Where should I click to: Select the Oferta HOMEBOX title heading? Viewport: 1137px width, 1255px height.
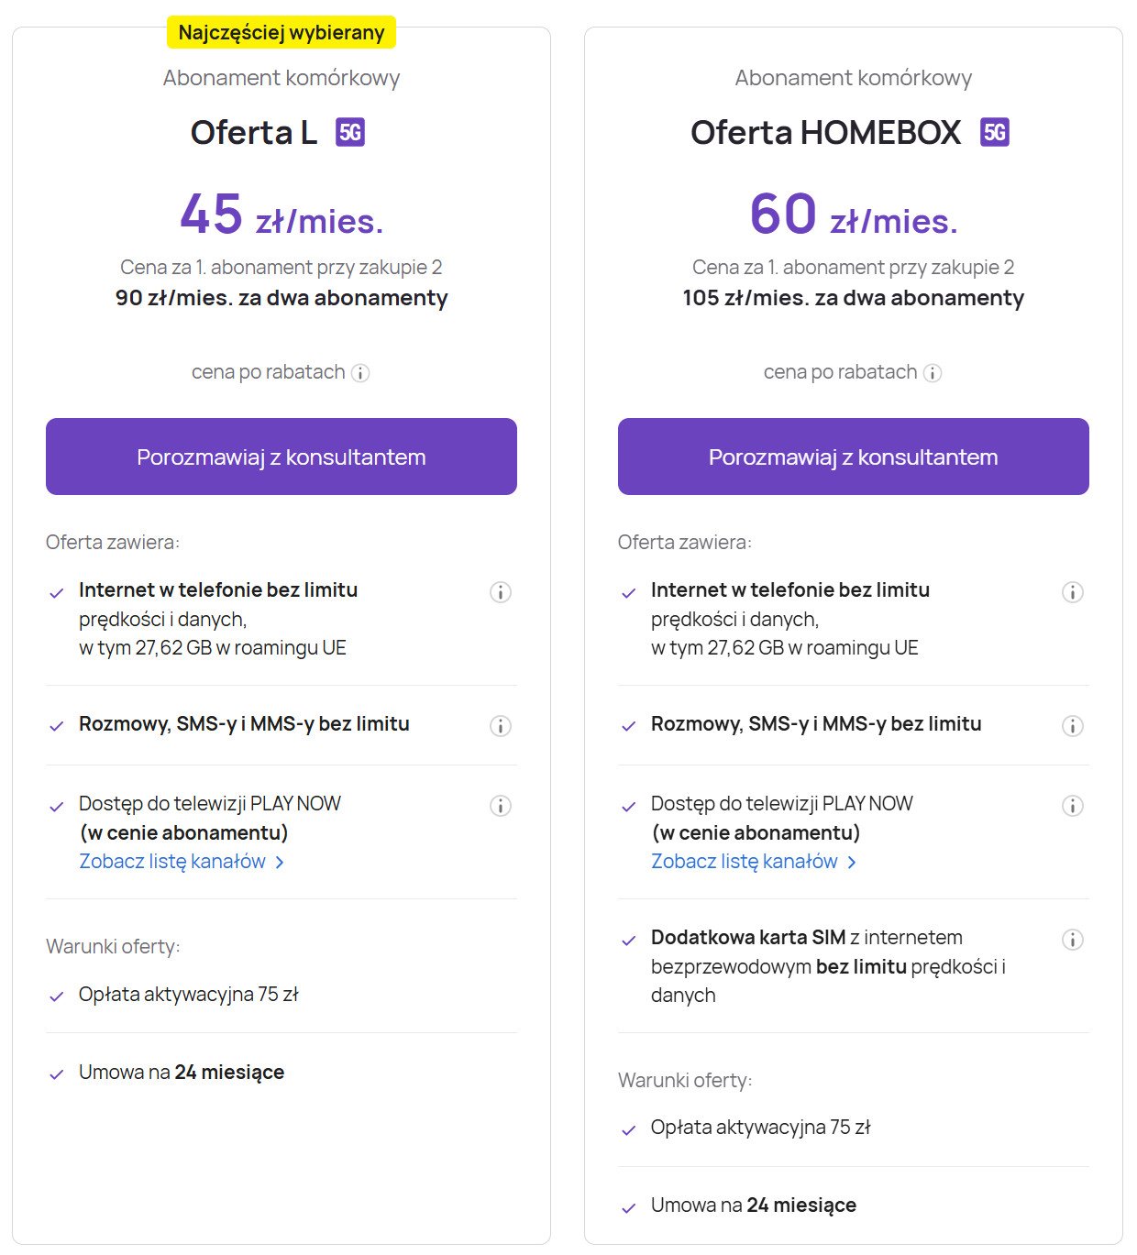(x=826, y=132)
